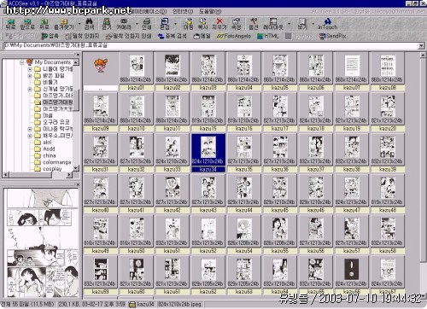Viewport: 427px width, 309px height.
Task: Open the folder path combo box dropdown
Action: (422, 45)
